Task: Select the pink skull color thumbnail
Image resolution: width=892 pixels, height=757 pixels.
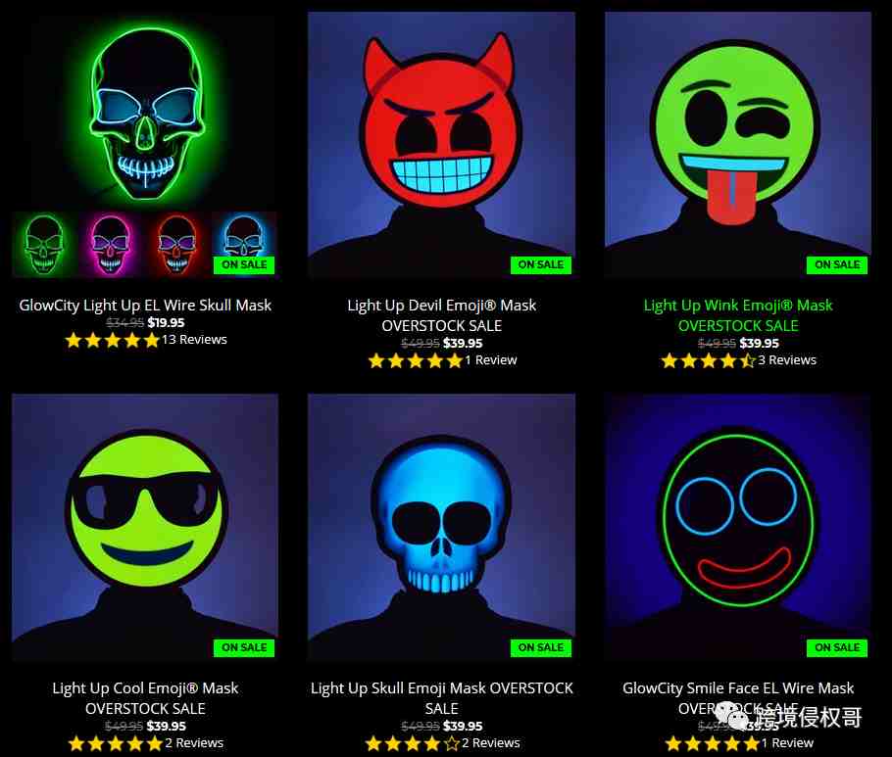Action: [x=110, y=245]
